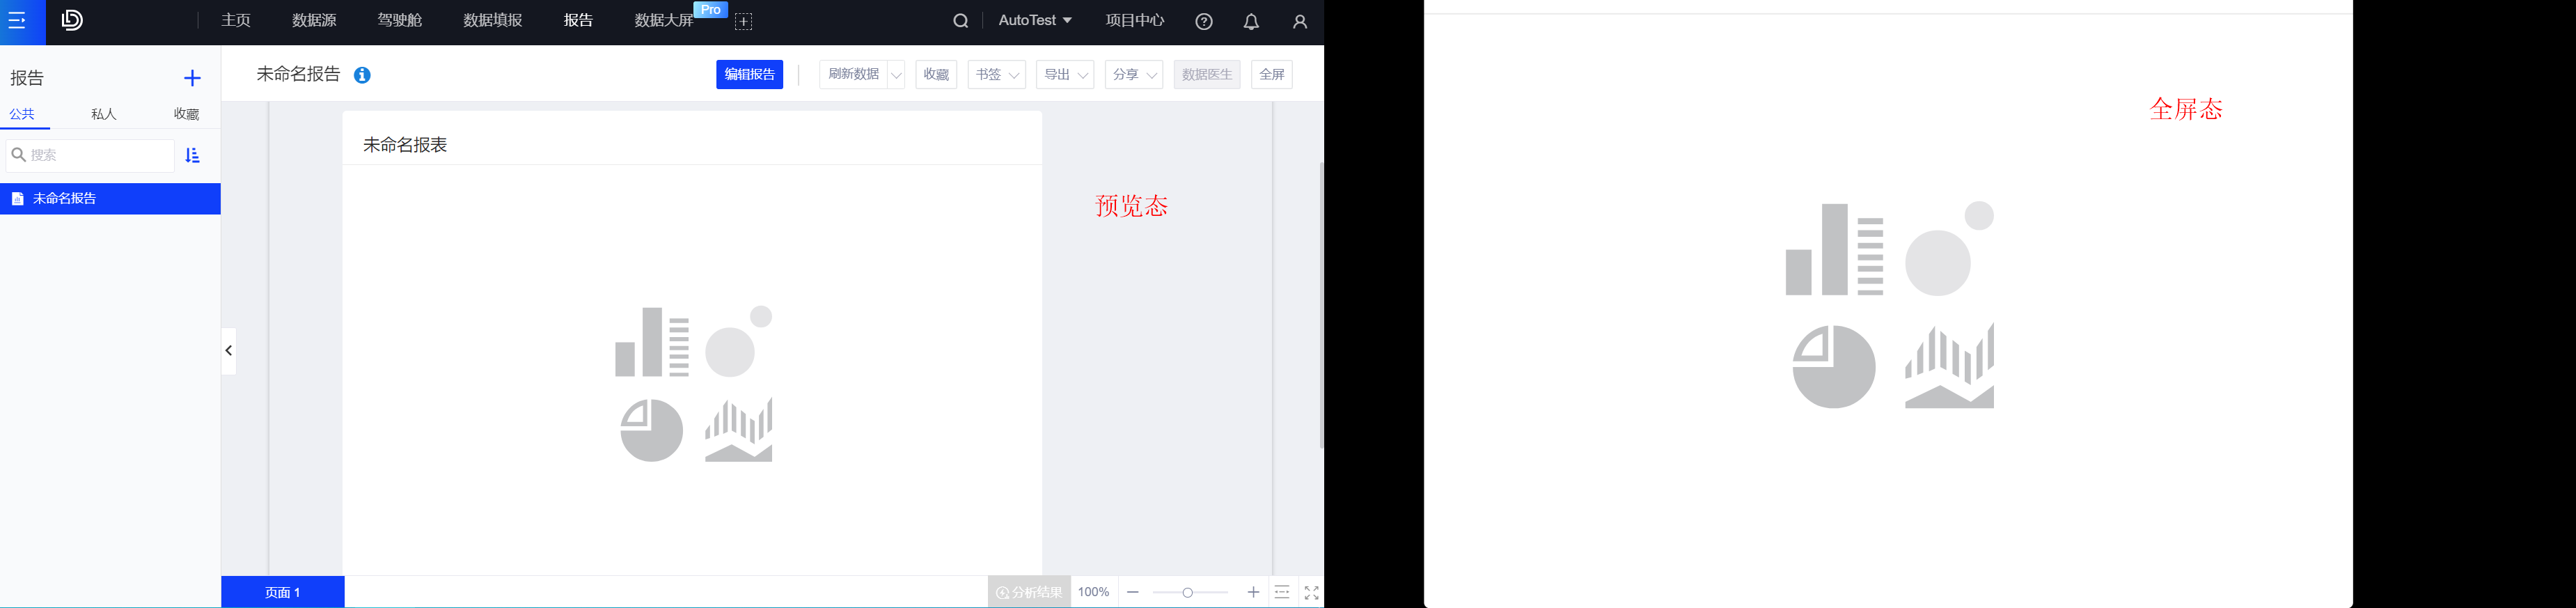Viewport: 2576px width, 608px height.
Task: Open the 导出 dropdown
Action: click(x=1065, y=75)
